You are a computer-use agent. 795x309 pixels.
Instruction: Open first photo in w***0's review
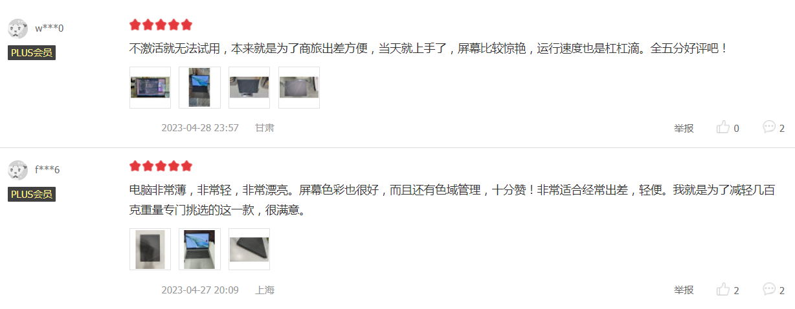(150, 87)
